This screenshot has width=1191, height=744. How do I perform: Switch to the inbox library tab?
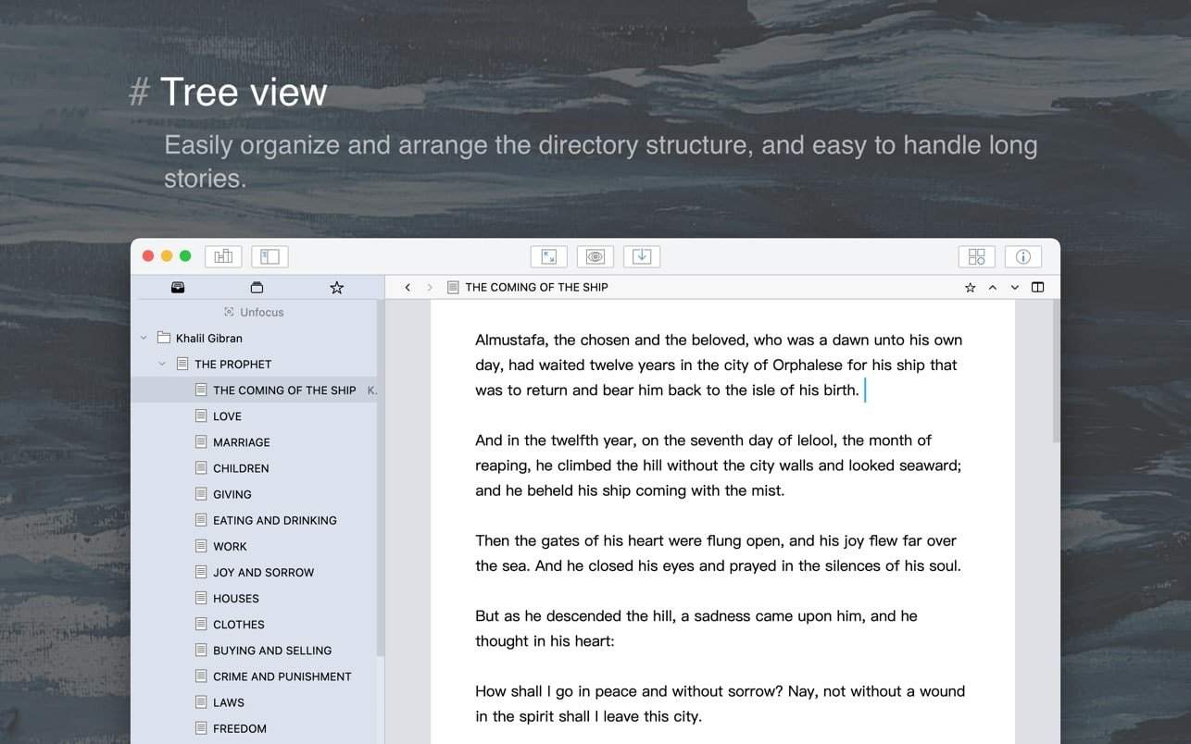pos(178,288)
